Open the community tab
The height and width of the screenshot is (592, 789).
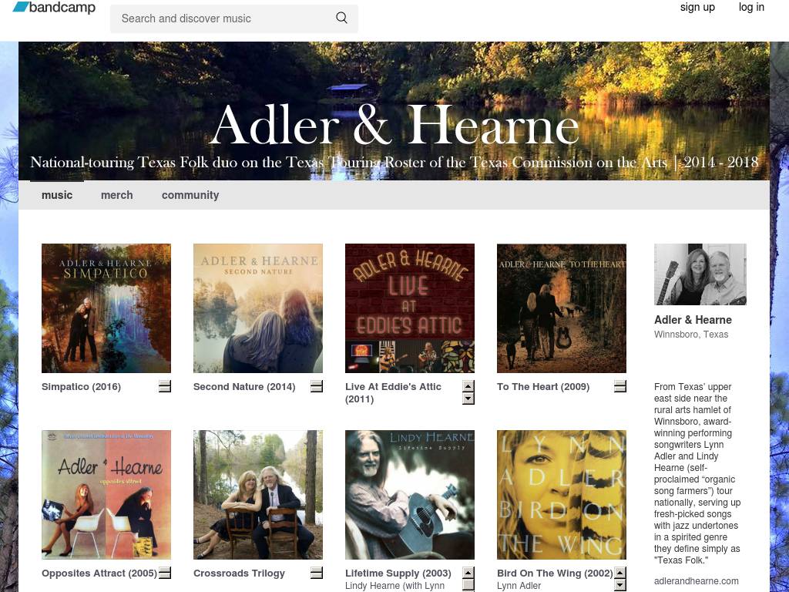190,195
